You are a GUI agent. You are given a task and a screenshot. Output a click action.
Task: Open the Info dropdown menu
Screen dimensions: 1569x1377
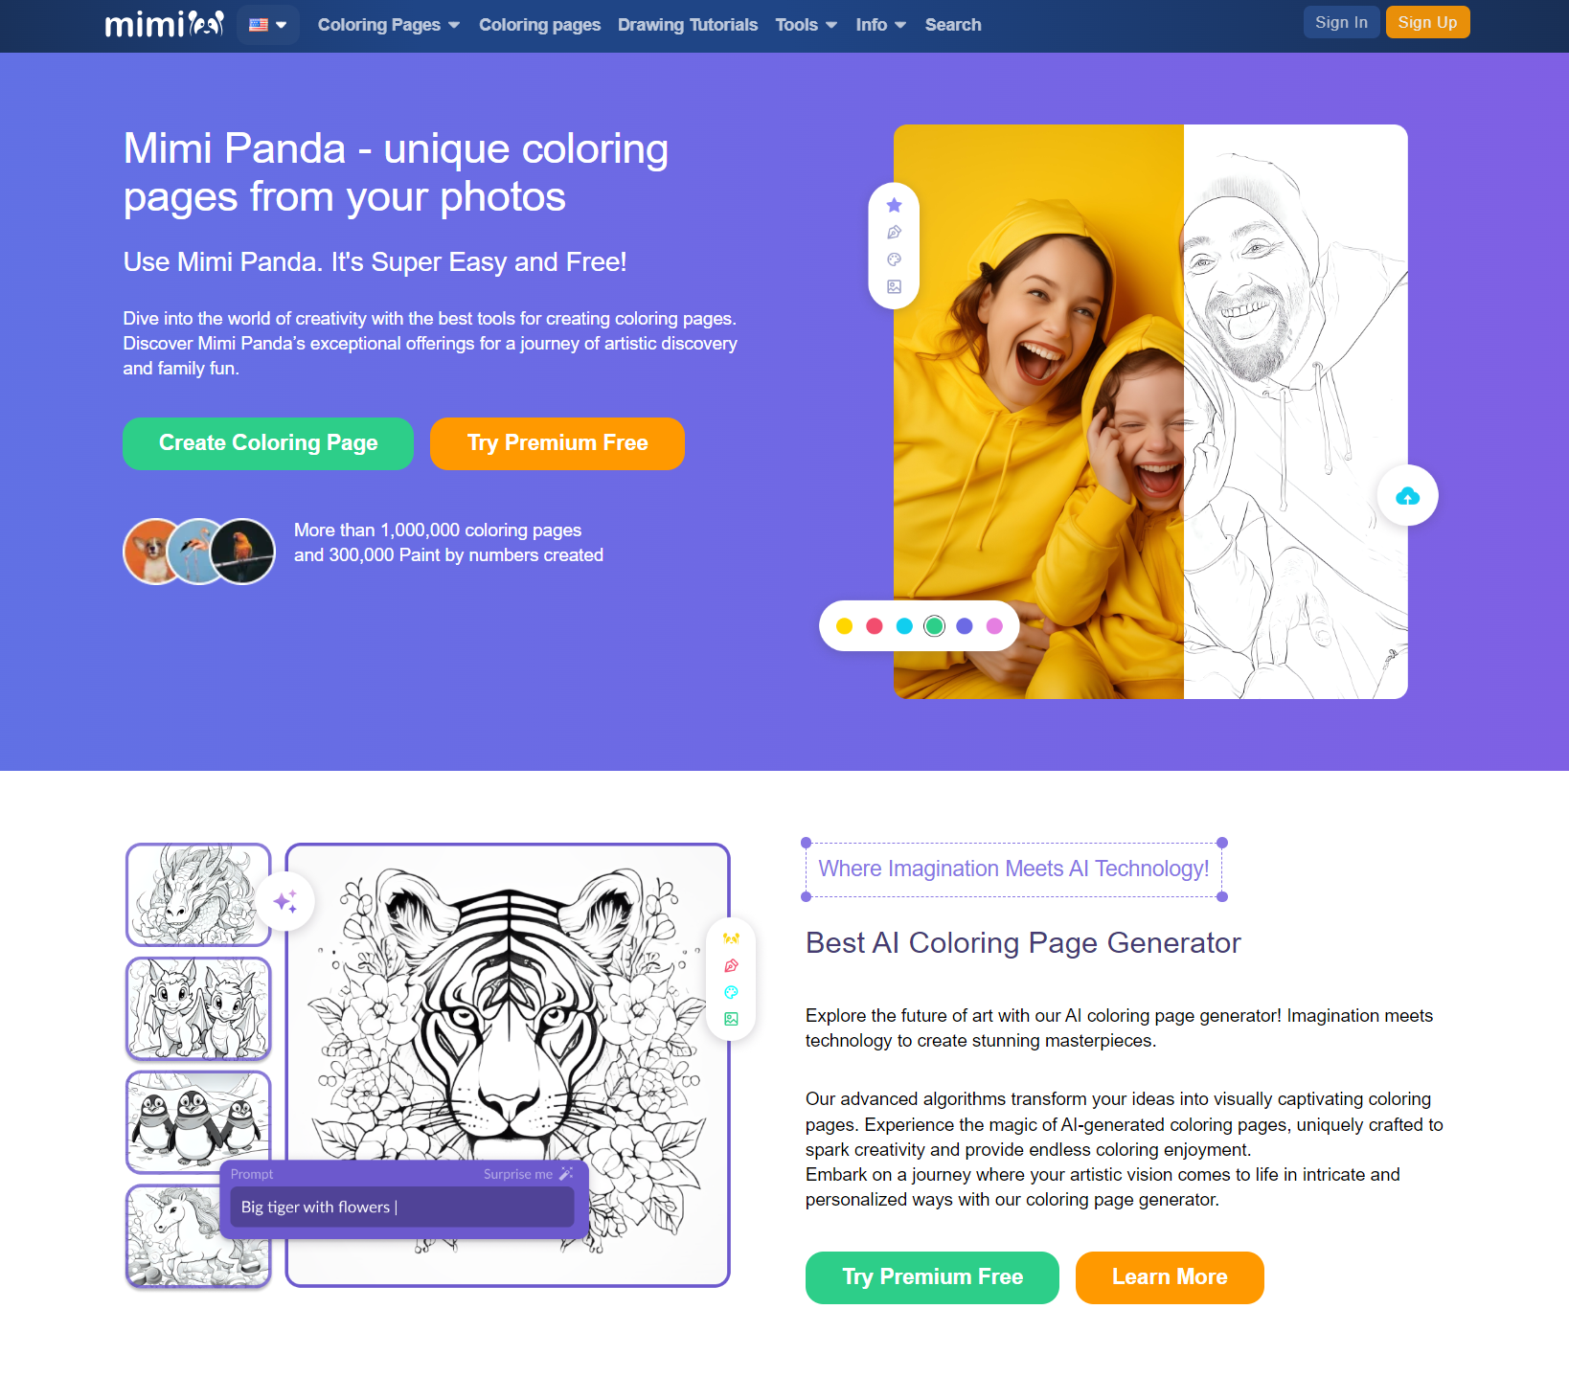click(880, 25)
